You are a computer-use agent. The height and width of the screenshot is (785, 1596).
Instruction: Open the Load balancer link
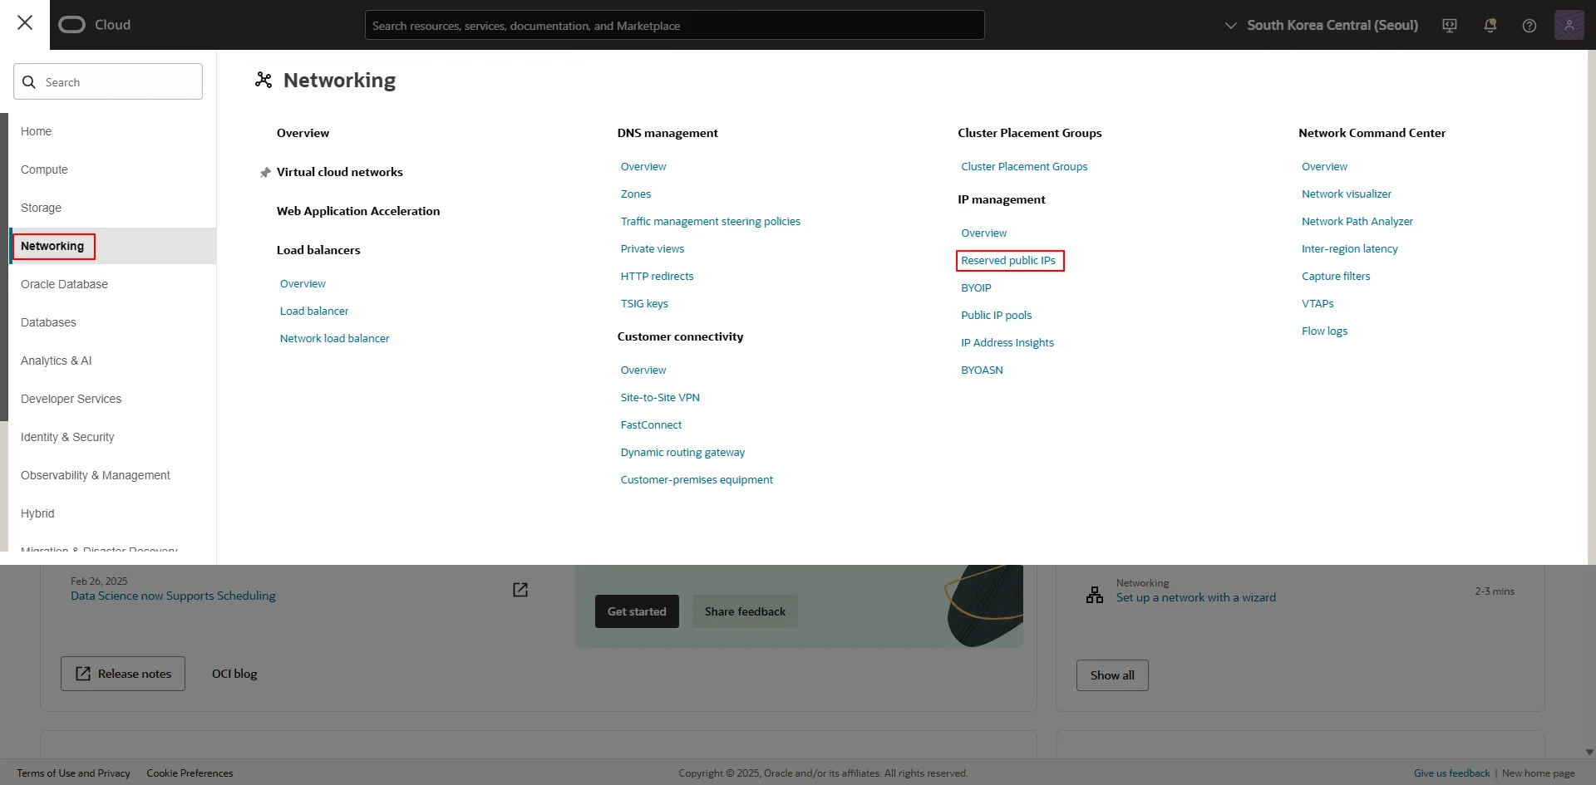(x=314, y=311)
